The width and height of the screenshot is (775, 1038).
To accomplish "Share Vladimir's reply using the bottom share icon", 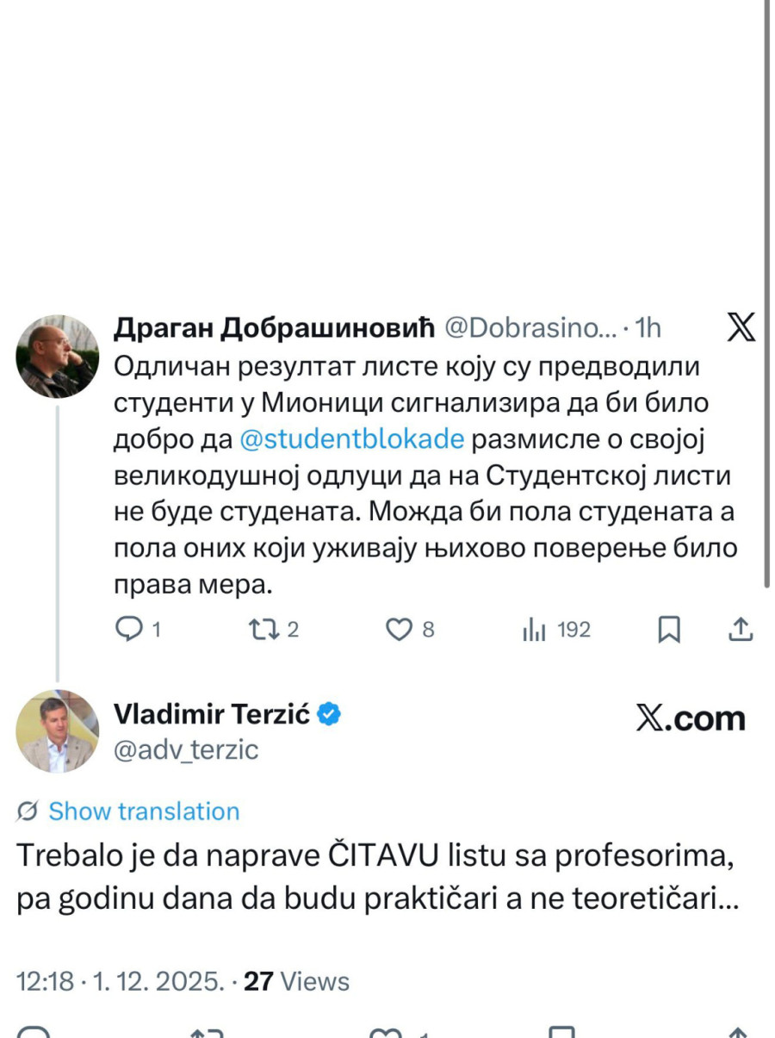I will pos(736,1032).
